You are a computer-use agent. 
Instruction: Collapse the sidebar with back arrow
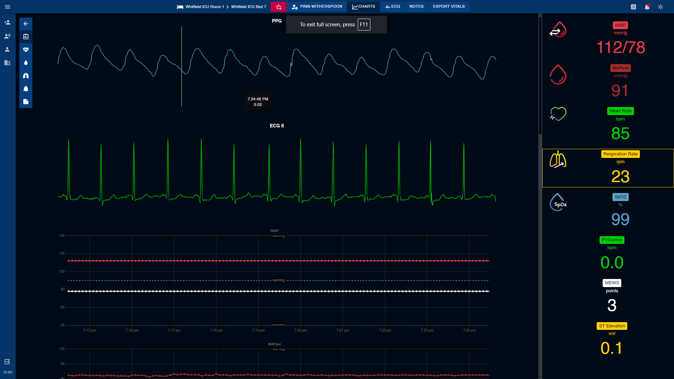tap(26, 24)
